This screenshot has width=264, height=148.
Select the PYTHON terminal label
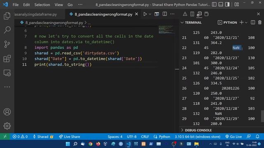coord(227,23)
